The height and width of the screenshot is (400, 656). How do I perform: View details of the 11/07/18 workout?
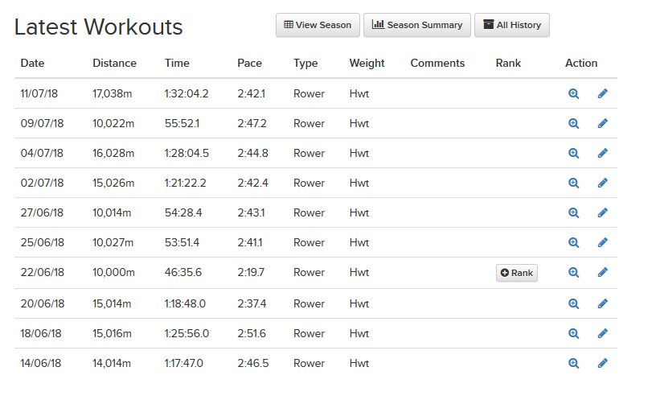pyautogui.click(x=573, y=94)
